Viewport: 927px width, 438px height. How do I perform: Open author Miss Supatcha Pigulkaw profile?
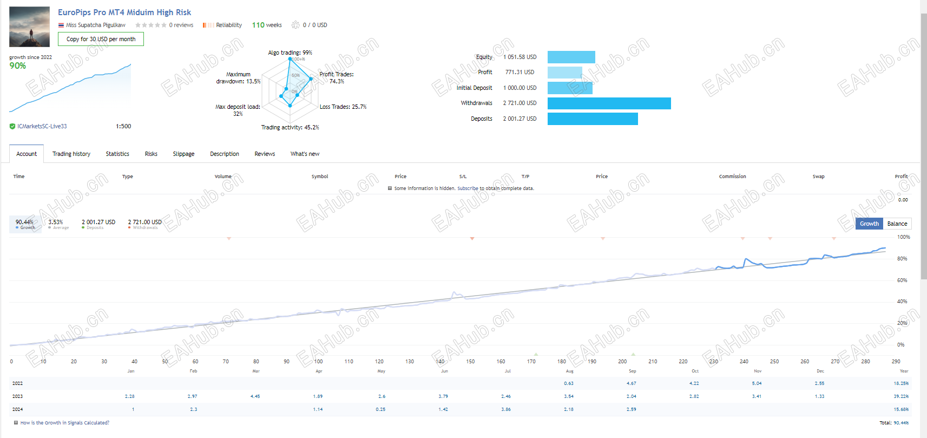pos(95,25)
